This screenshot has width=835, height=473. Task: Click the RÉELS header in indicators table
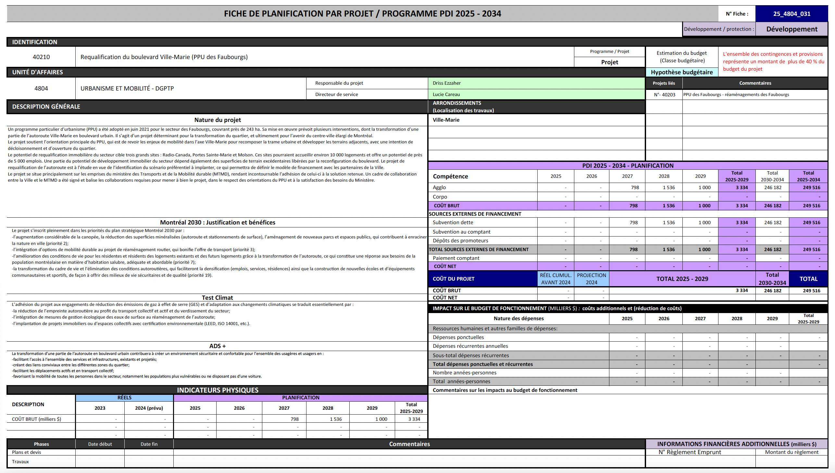(124, 398)
